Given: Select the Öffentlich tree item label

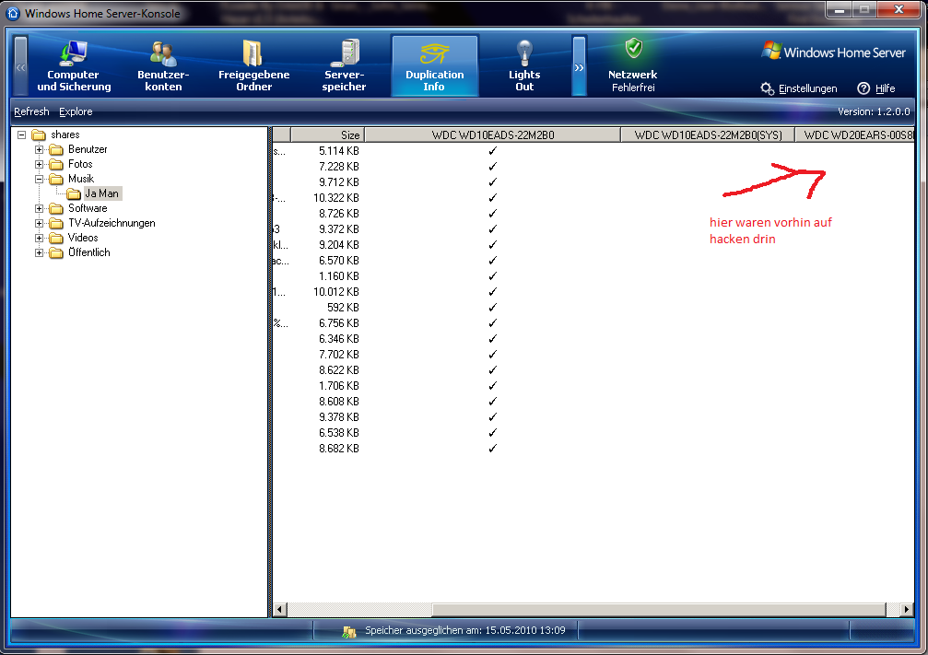Looking at the screenshot, I should pos(88,252).
